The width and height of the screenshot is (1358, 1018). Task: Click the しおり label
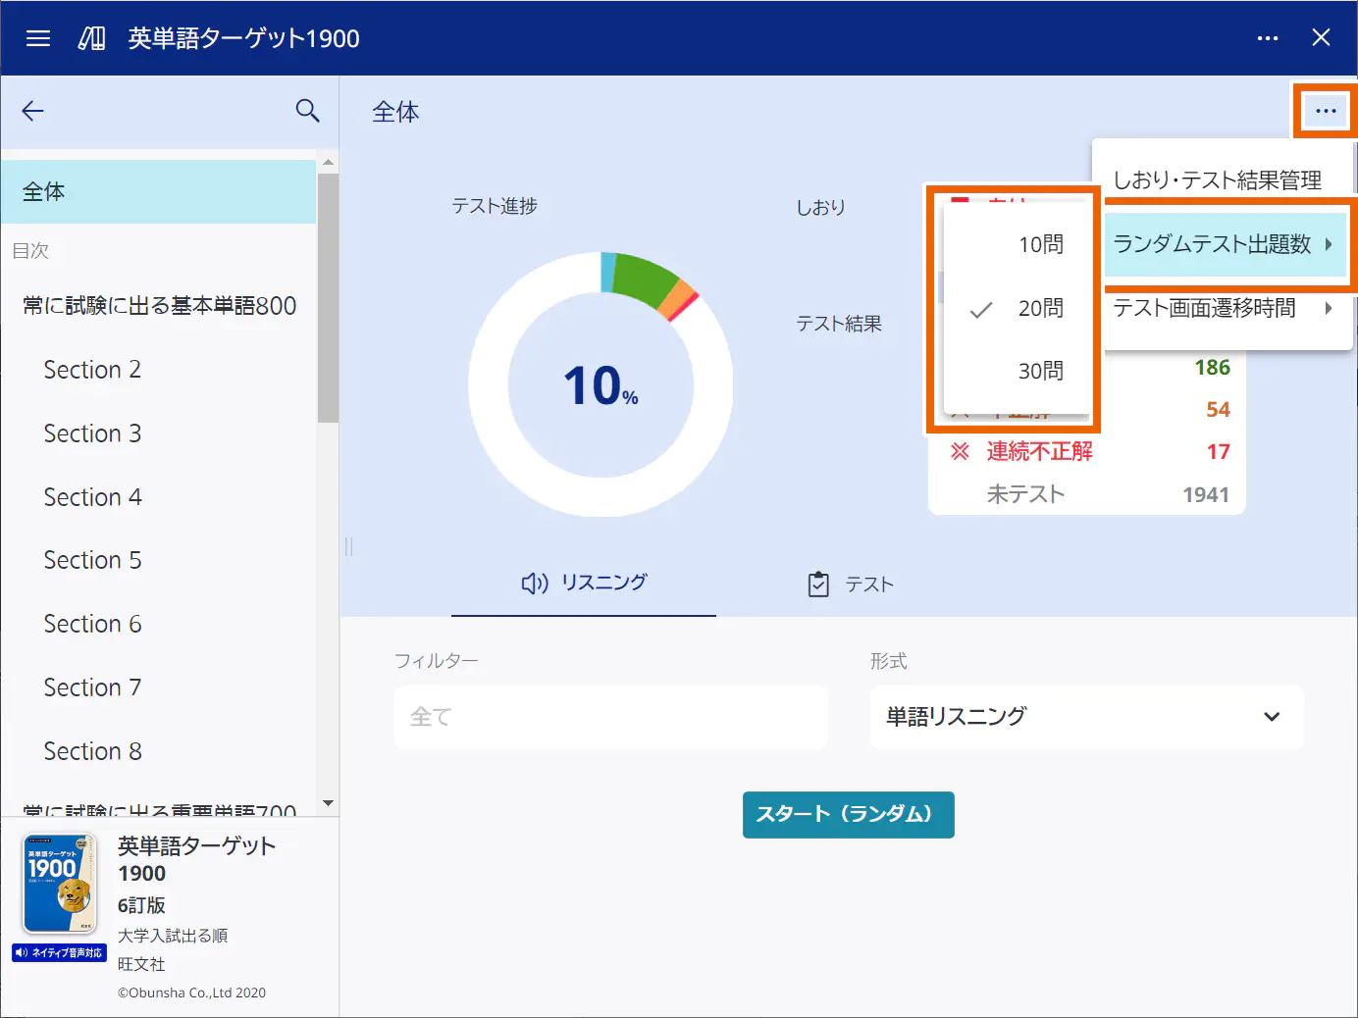[820, 207]
